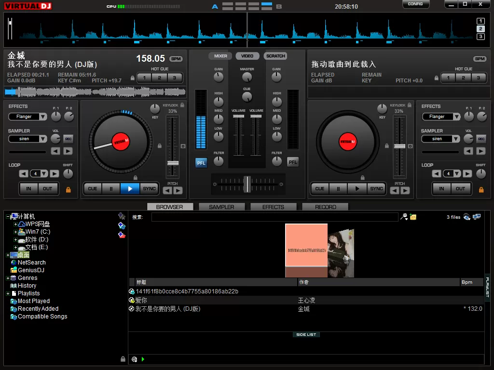Click the left deck REC sampler button
The width and height of the screenshot is (494, 370).
click(68, 139)
